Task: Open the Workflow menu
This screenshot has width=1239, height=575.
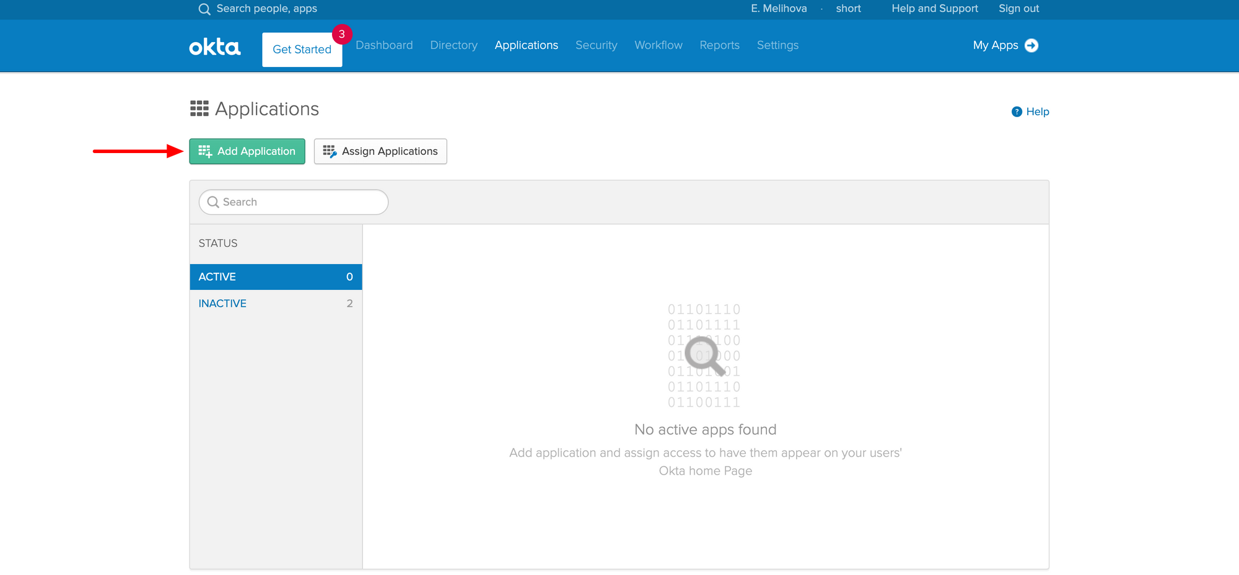Action: click(x=659, y=45)
